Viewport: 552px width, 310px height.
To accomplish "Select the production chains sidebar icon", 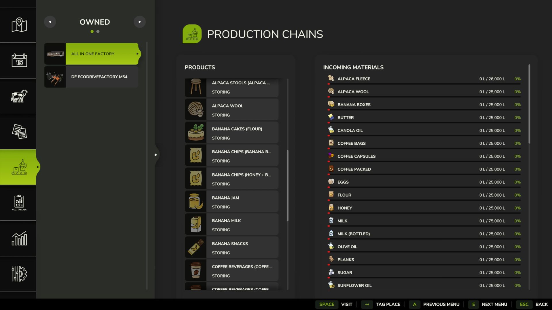I will point(19,167).
